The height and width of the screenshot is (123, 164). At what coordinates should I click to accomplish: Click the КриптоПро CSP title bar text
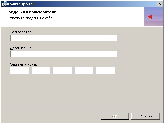(21, 4)
